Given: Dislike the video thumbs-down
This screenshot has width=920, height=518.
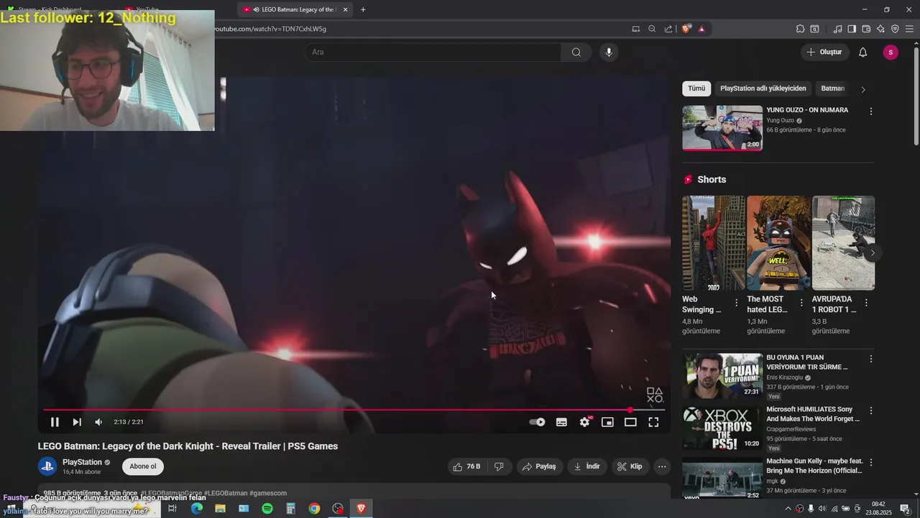Looking at the screenshot, I should click(499, 466).
